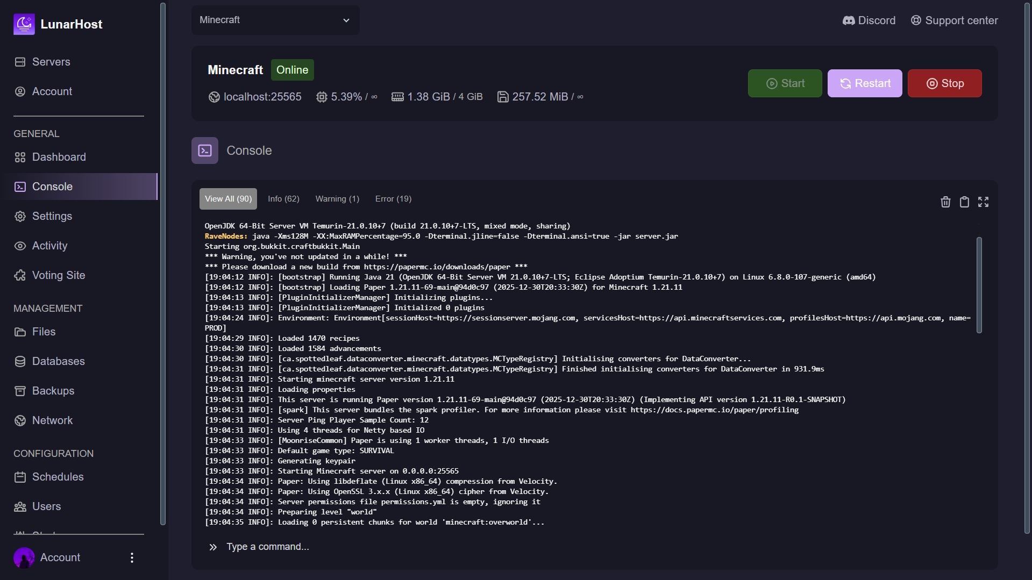This screenshot has height=580, width=1032.
Task: Click the RaveNodes startup command line
Action: pyautogui.click(x=441, y=236)
